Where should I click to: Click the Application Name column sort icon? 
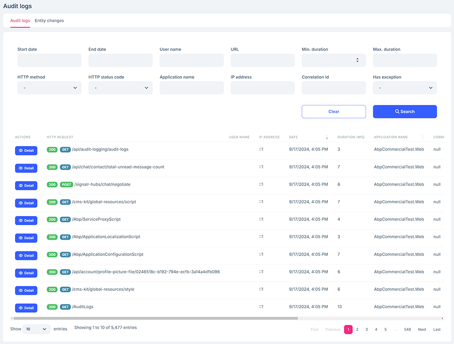[423, 137]
